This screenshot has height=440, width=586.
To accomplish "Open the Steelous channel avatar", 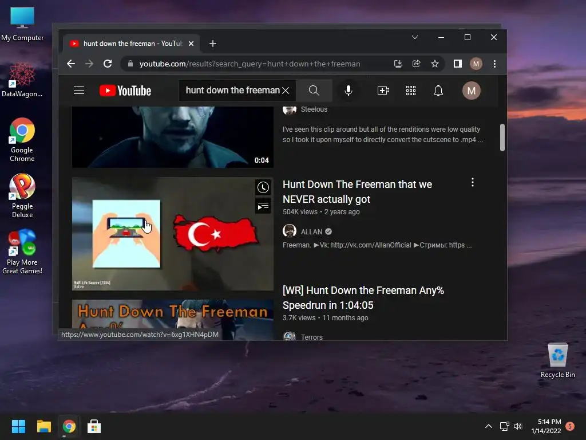I will 289,109.
